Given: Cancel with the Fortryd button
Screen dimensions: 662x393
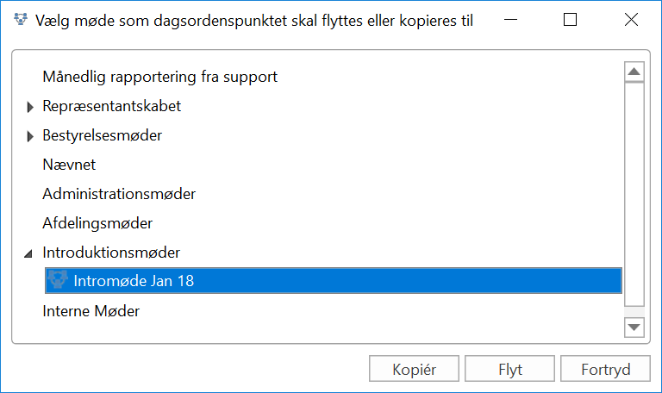Looking at the screenshot, I should coord(605,370).
